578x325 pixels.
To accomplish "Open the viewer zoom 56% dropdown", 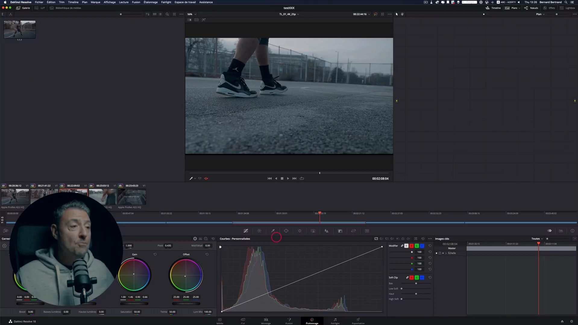I will coord(192,14).
